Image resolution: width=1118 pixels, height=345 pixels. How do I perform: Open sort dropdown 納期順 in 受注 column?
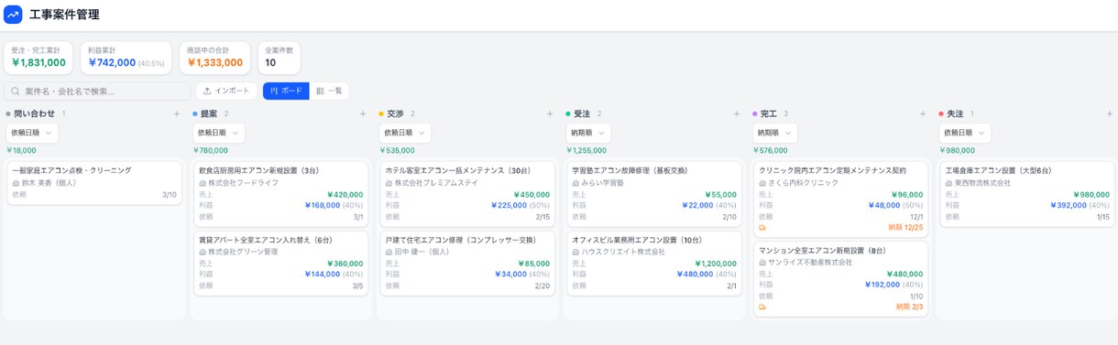coord(588,133)
